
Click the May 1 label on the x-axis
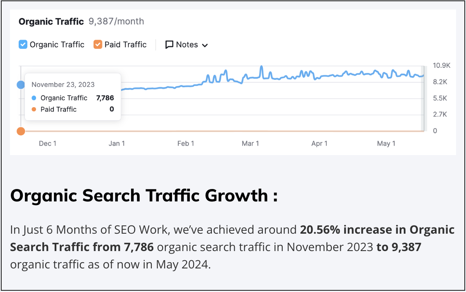point(386,144)
